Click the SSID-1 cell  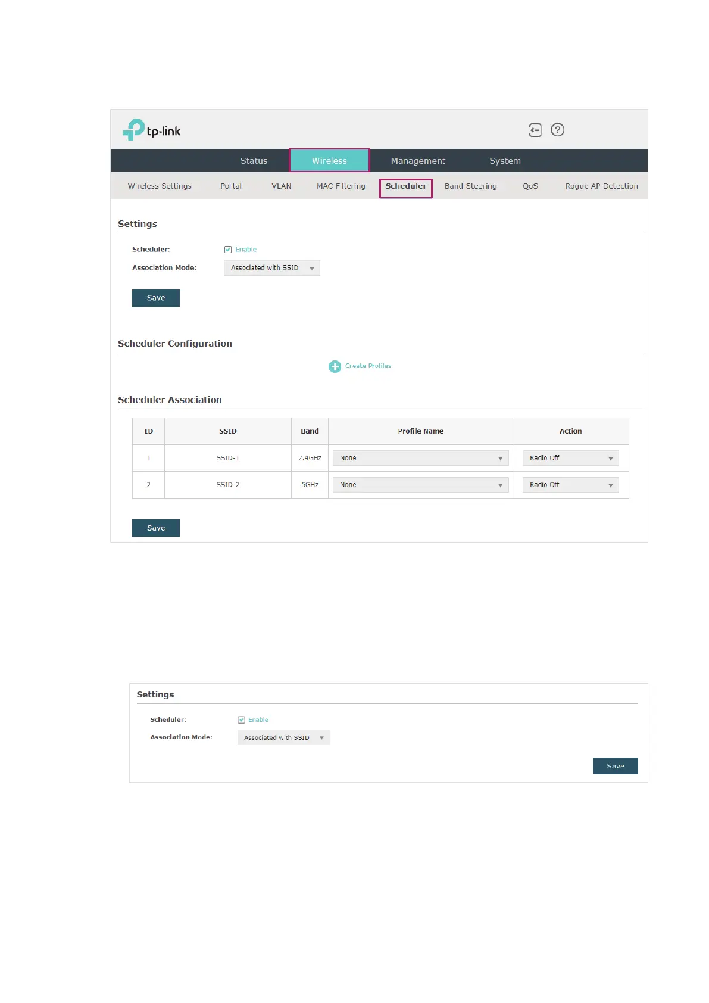click(228, 458)
